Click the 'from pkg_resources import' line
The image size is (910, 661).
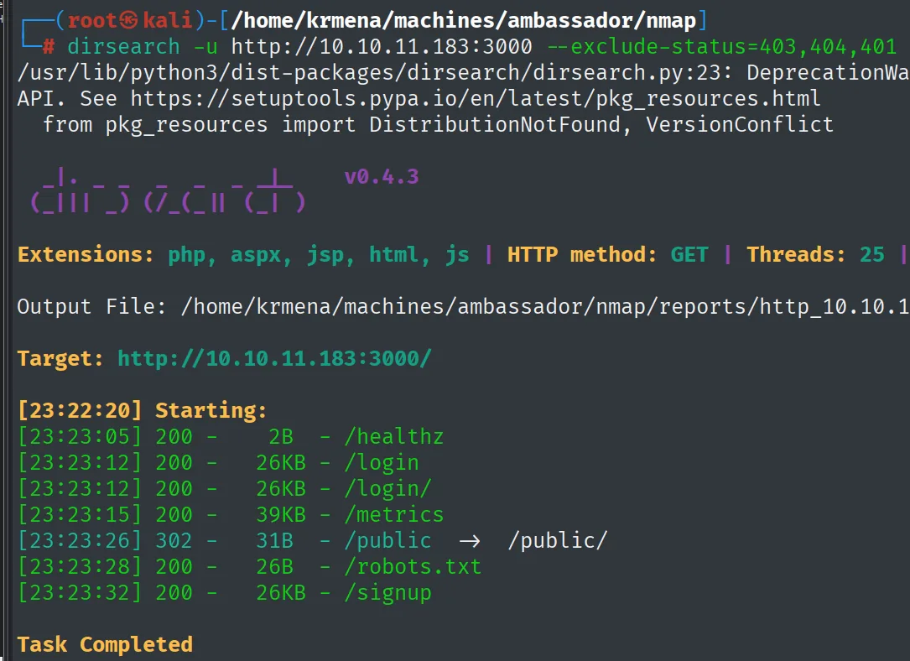click(438, 125)
